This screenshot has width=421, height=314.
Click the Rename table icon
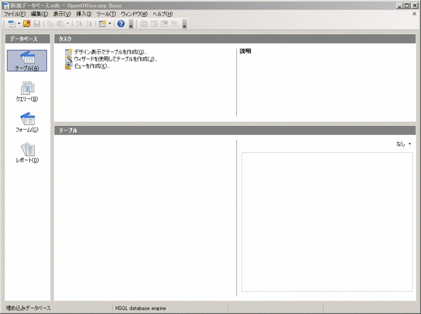pos(175,24)
